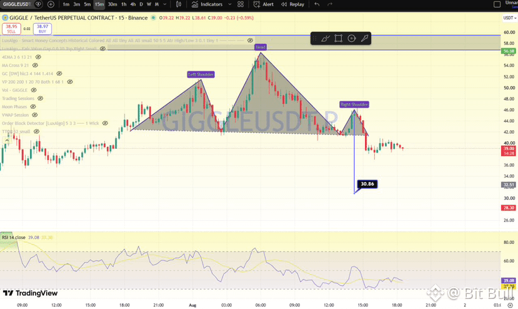518x309 pixels.
Task: Switch to the 5m timeframe
Action: [x=87, y=4]
